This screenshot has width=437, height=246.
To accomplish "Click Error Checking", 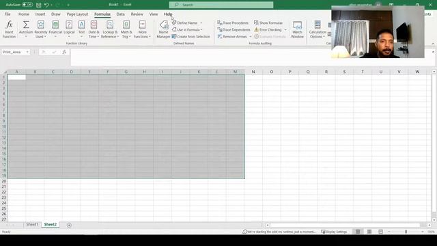I will (268, 29).
